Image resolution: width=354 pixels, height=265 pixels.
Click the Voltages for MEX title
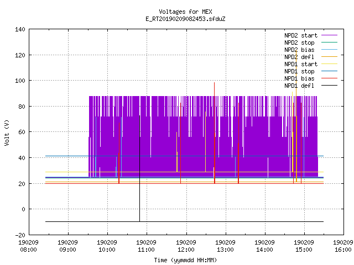[x=185, y=12]
